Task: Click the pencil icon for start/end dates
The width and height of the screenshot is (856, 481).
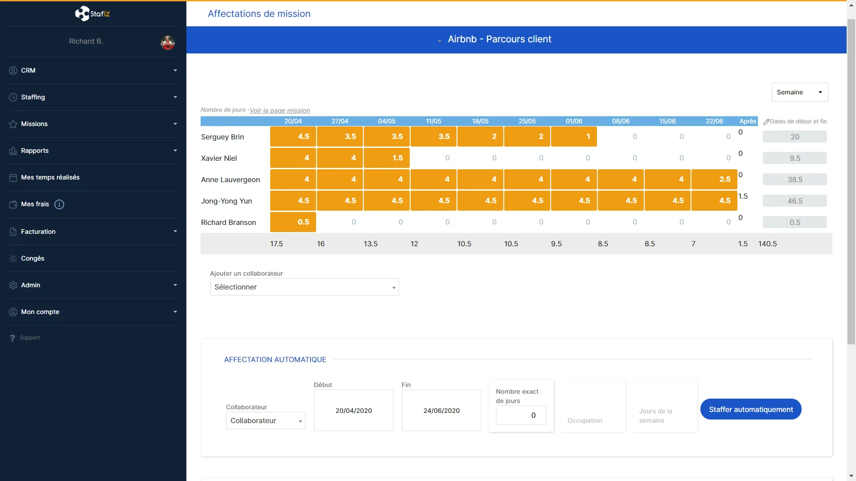Action: tap(766, 122)
